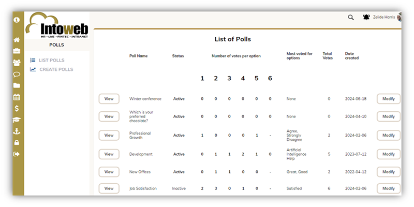Click 'Great, Good' most voted cell
Screen dimensions: 414x207
pos(297,172)
